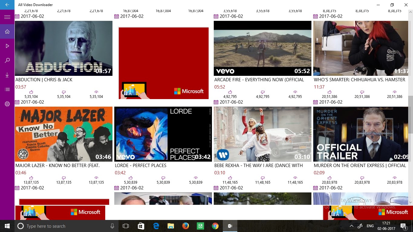Click the views eye icon under BEBE REXHA video
The width and height of the screenshot is (413, 232).
[295, 178]
